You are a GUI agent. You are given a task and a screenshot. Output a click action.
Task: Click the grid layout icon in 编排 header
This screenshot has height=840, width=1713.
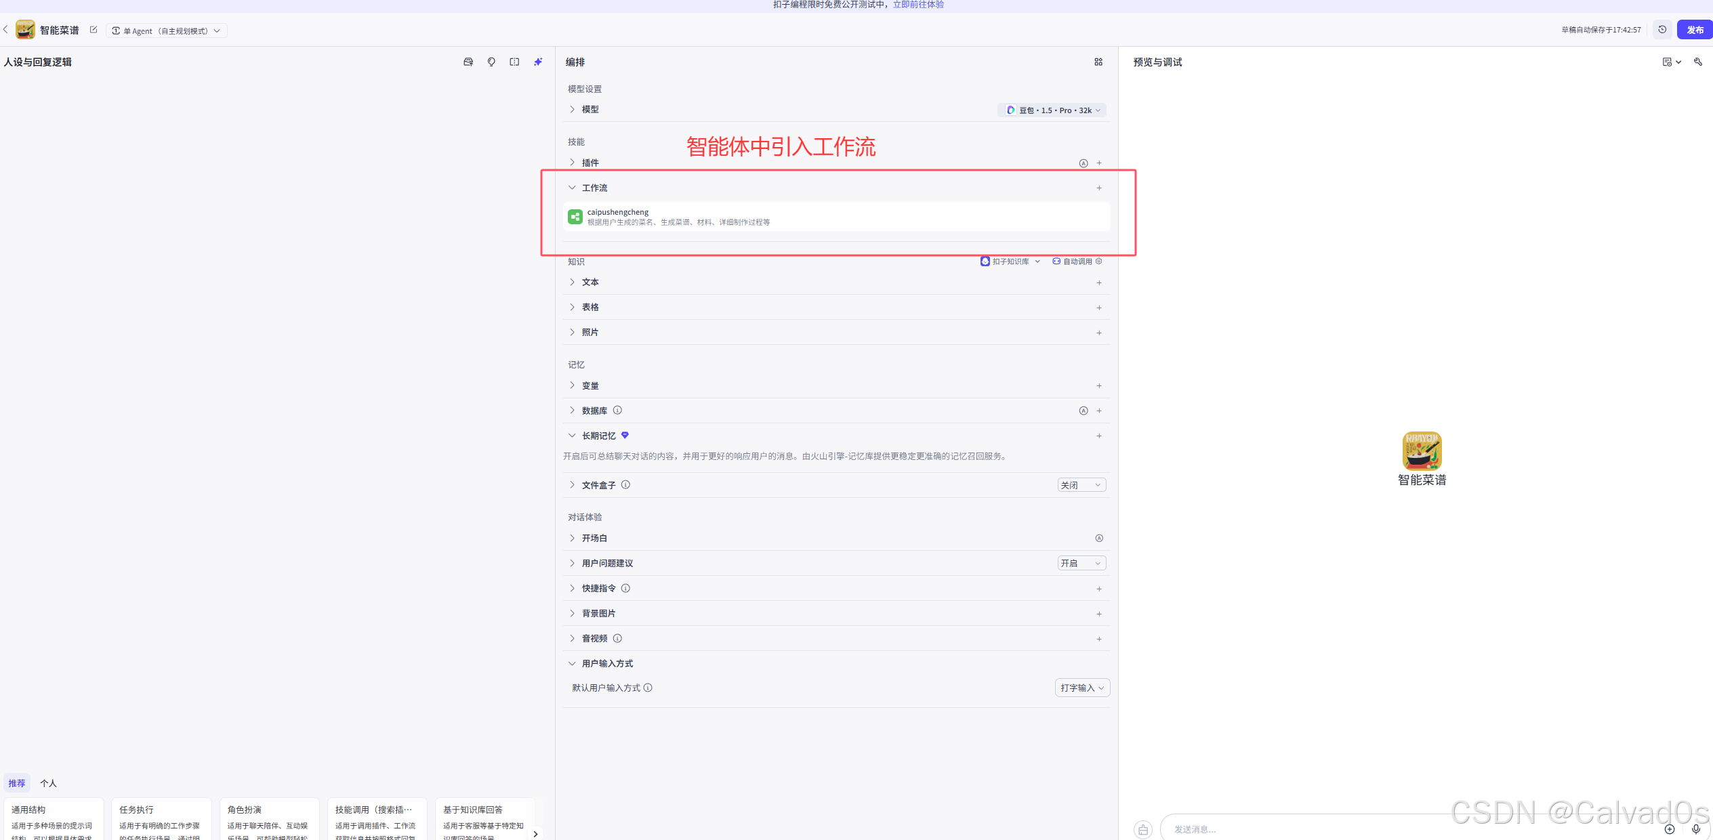[x=1098, y=62]
